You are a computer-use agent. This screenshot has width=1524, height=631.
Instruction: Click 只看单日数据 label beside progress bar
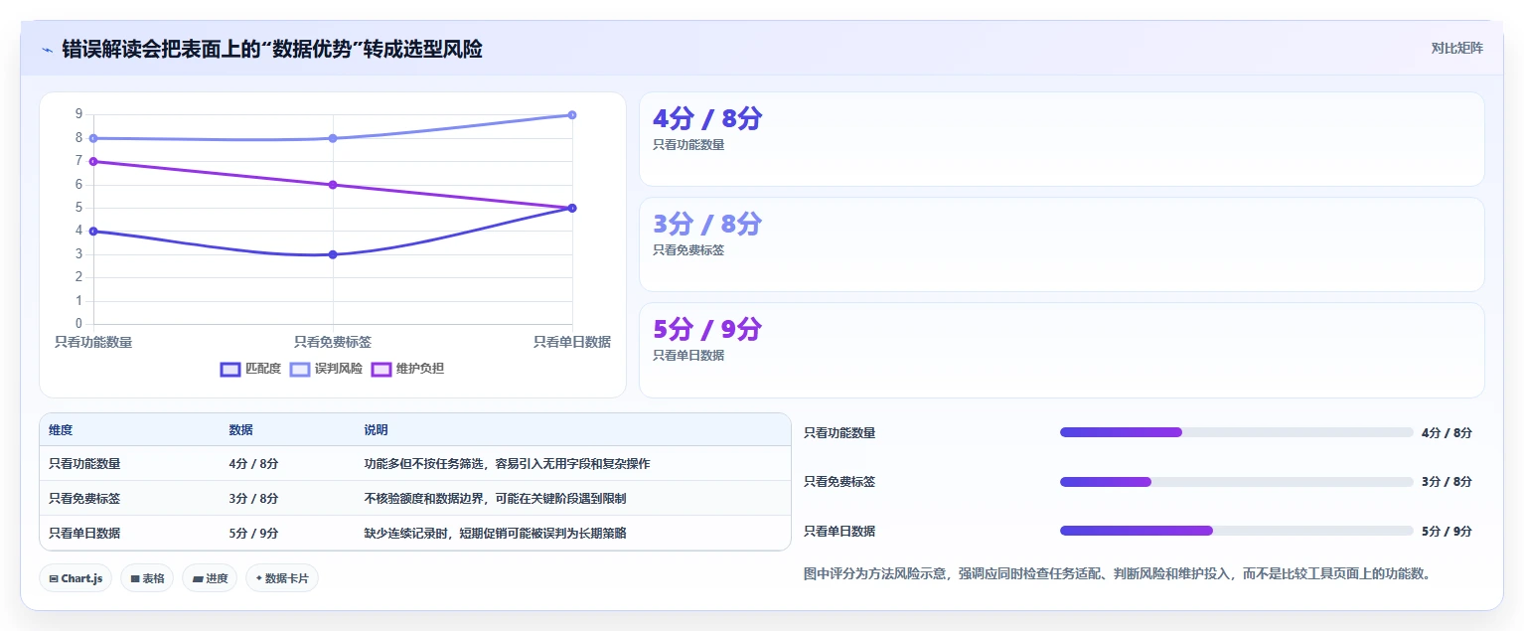pyautogui.click(x=839, y=532)
